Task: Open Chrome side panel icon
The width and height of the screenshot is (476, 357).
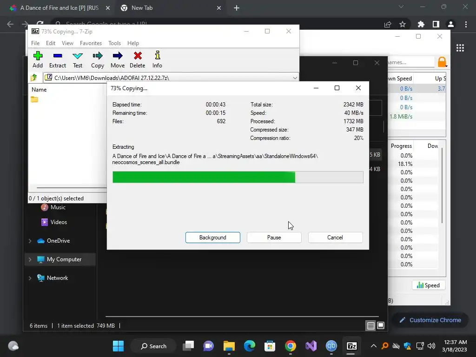Action: (436, 24)
